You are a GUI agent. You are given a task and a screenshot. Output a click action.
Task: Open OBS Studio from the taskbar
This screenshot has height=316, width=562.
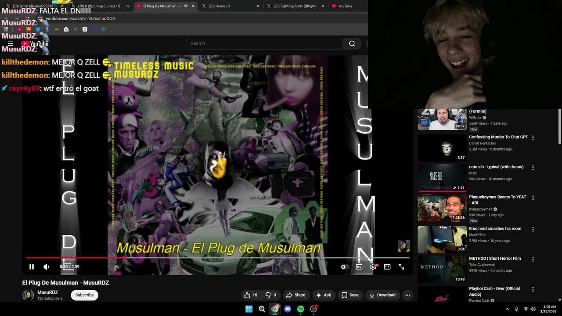point(313,309)
